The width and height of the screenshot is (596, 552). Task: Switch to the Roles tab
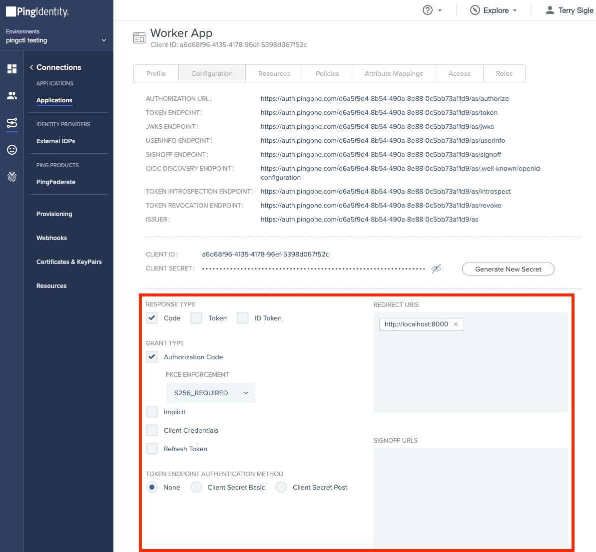click(504, 73)
